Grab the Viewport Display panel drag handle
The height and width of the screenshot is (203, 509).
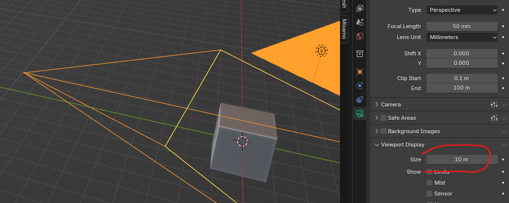click(x=505, y=145)
